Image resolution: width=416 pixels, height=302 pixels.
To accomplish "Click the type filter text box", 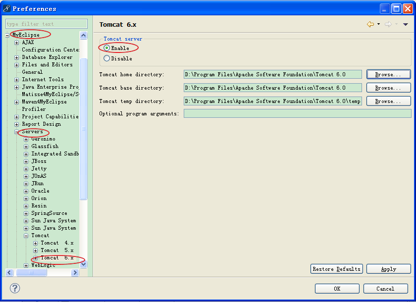I will [x=47, y=24].
